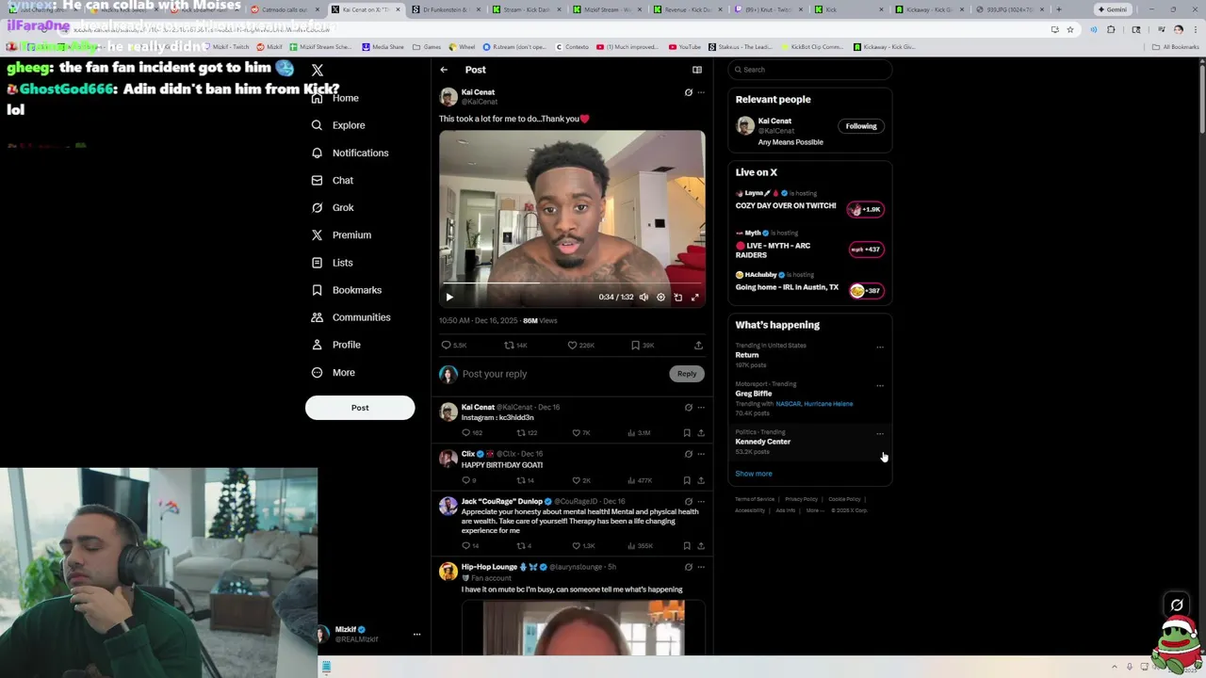The width and height of the screenshot is (1206, 678).
Task: Open Lists in the sidebar
Action: pos(333,263)
